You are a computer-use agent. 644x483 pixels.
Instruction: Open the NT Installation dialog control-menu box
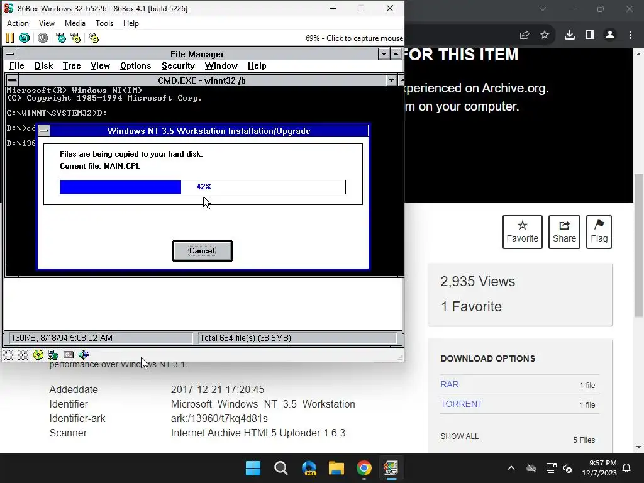tap(44, 131)
